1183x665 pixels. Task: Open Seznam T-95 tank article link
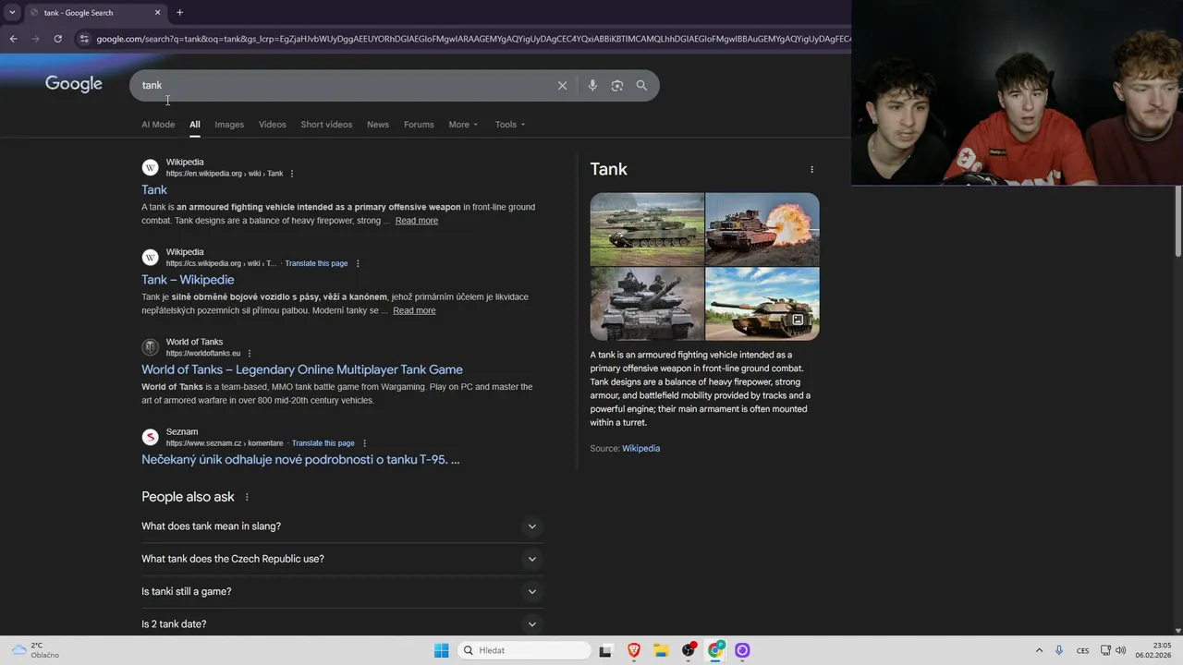[300, 459]
